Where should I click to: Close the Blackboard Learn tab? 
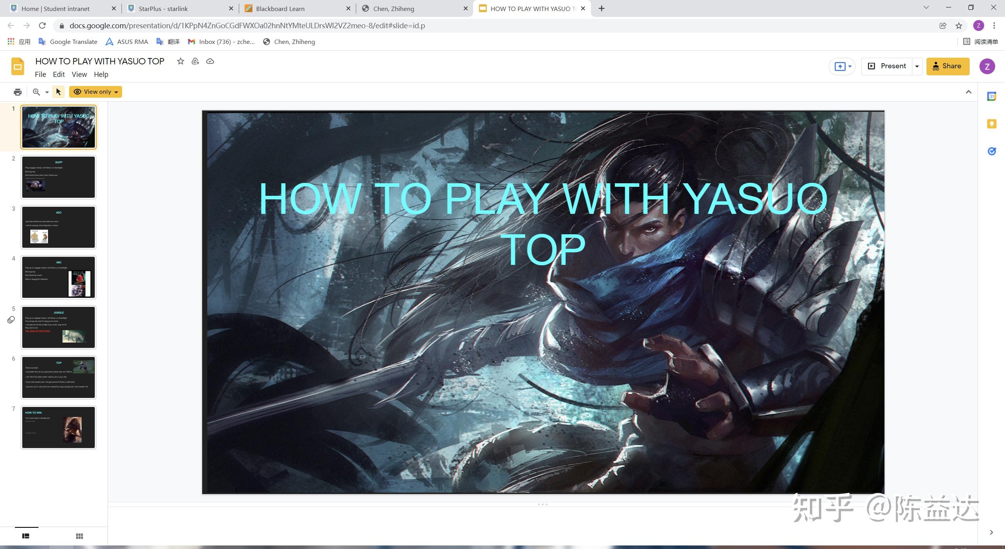click(x=348, y=9)
